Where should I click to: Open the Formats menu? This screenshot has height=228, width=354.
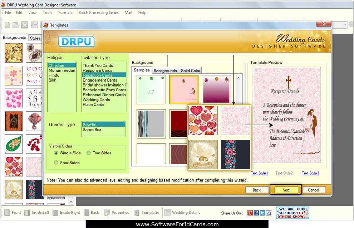[65, 13]
